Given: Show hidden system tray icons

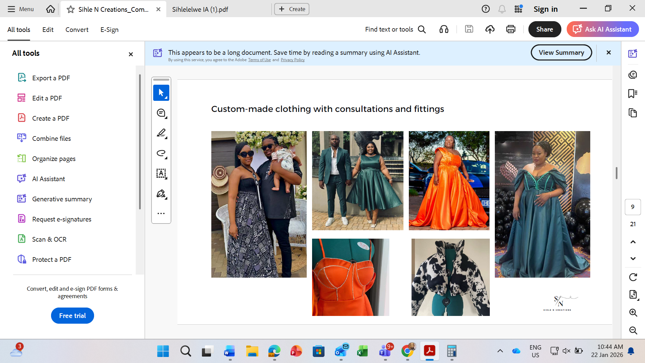Looking at the screenshot, I should pyautogui.click(x=500, y=351).
